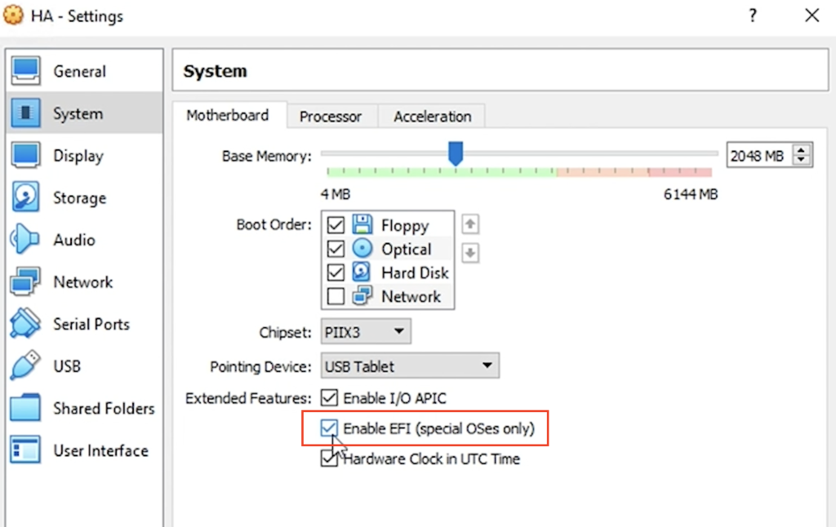Click the Floppy label in Boot Order
The width and height of the screenshot is (836, 527).
point(405,225)
